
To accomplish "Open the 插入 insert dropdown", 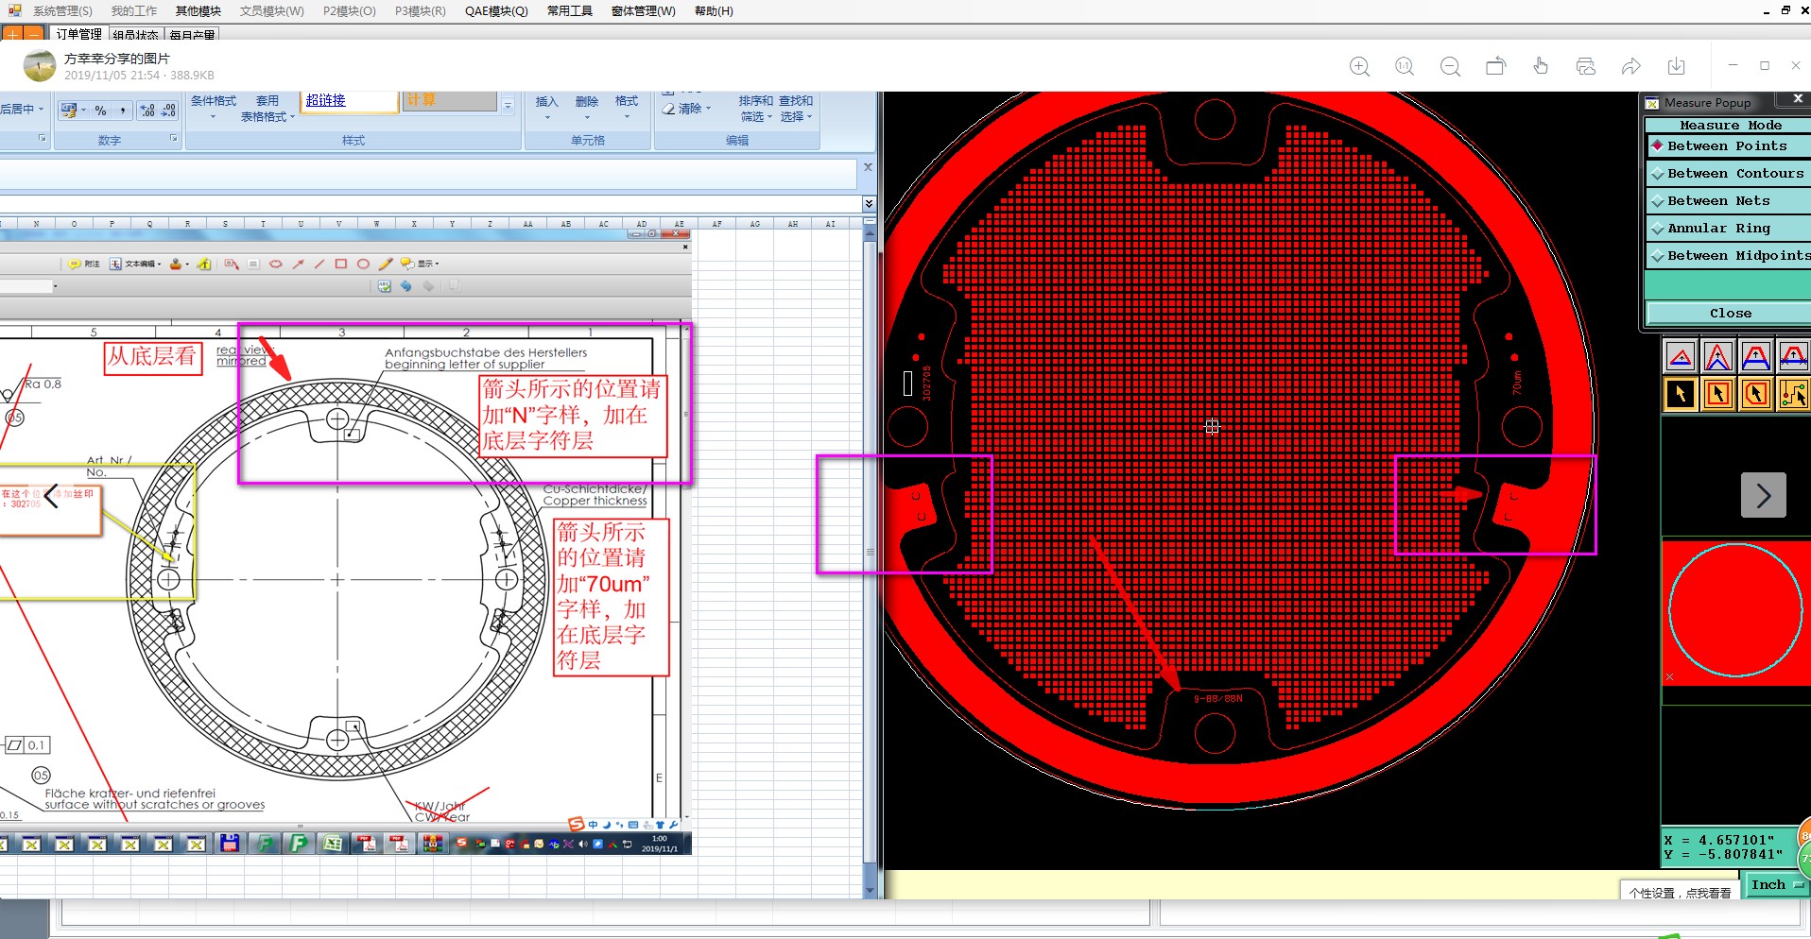I will click(546, 108).
